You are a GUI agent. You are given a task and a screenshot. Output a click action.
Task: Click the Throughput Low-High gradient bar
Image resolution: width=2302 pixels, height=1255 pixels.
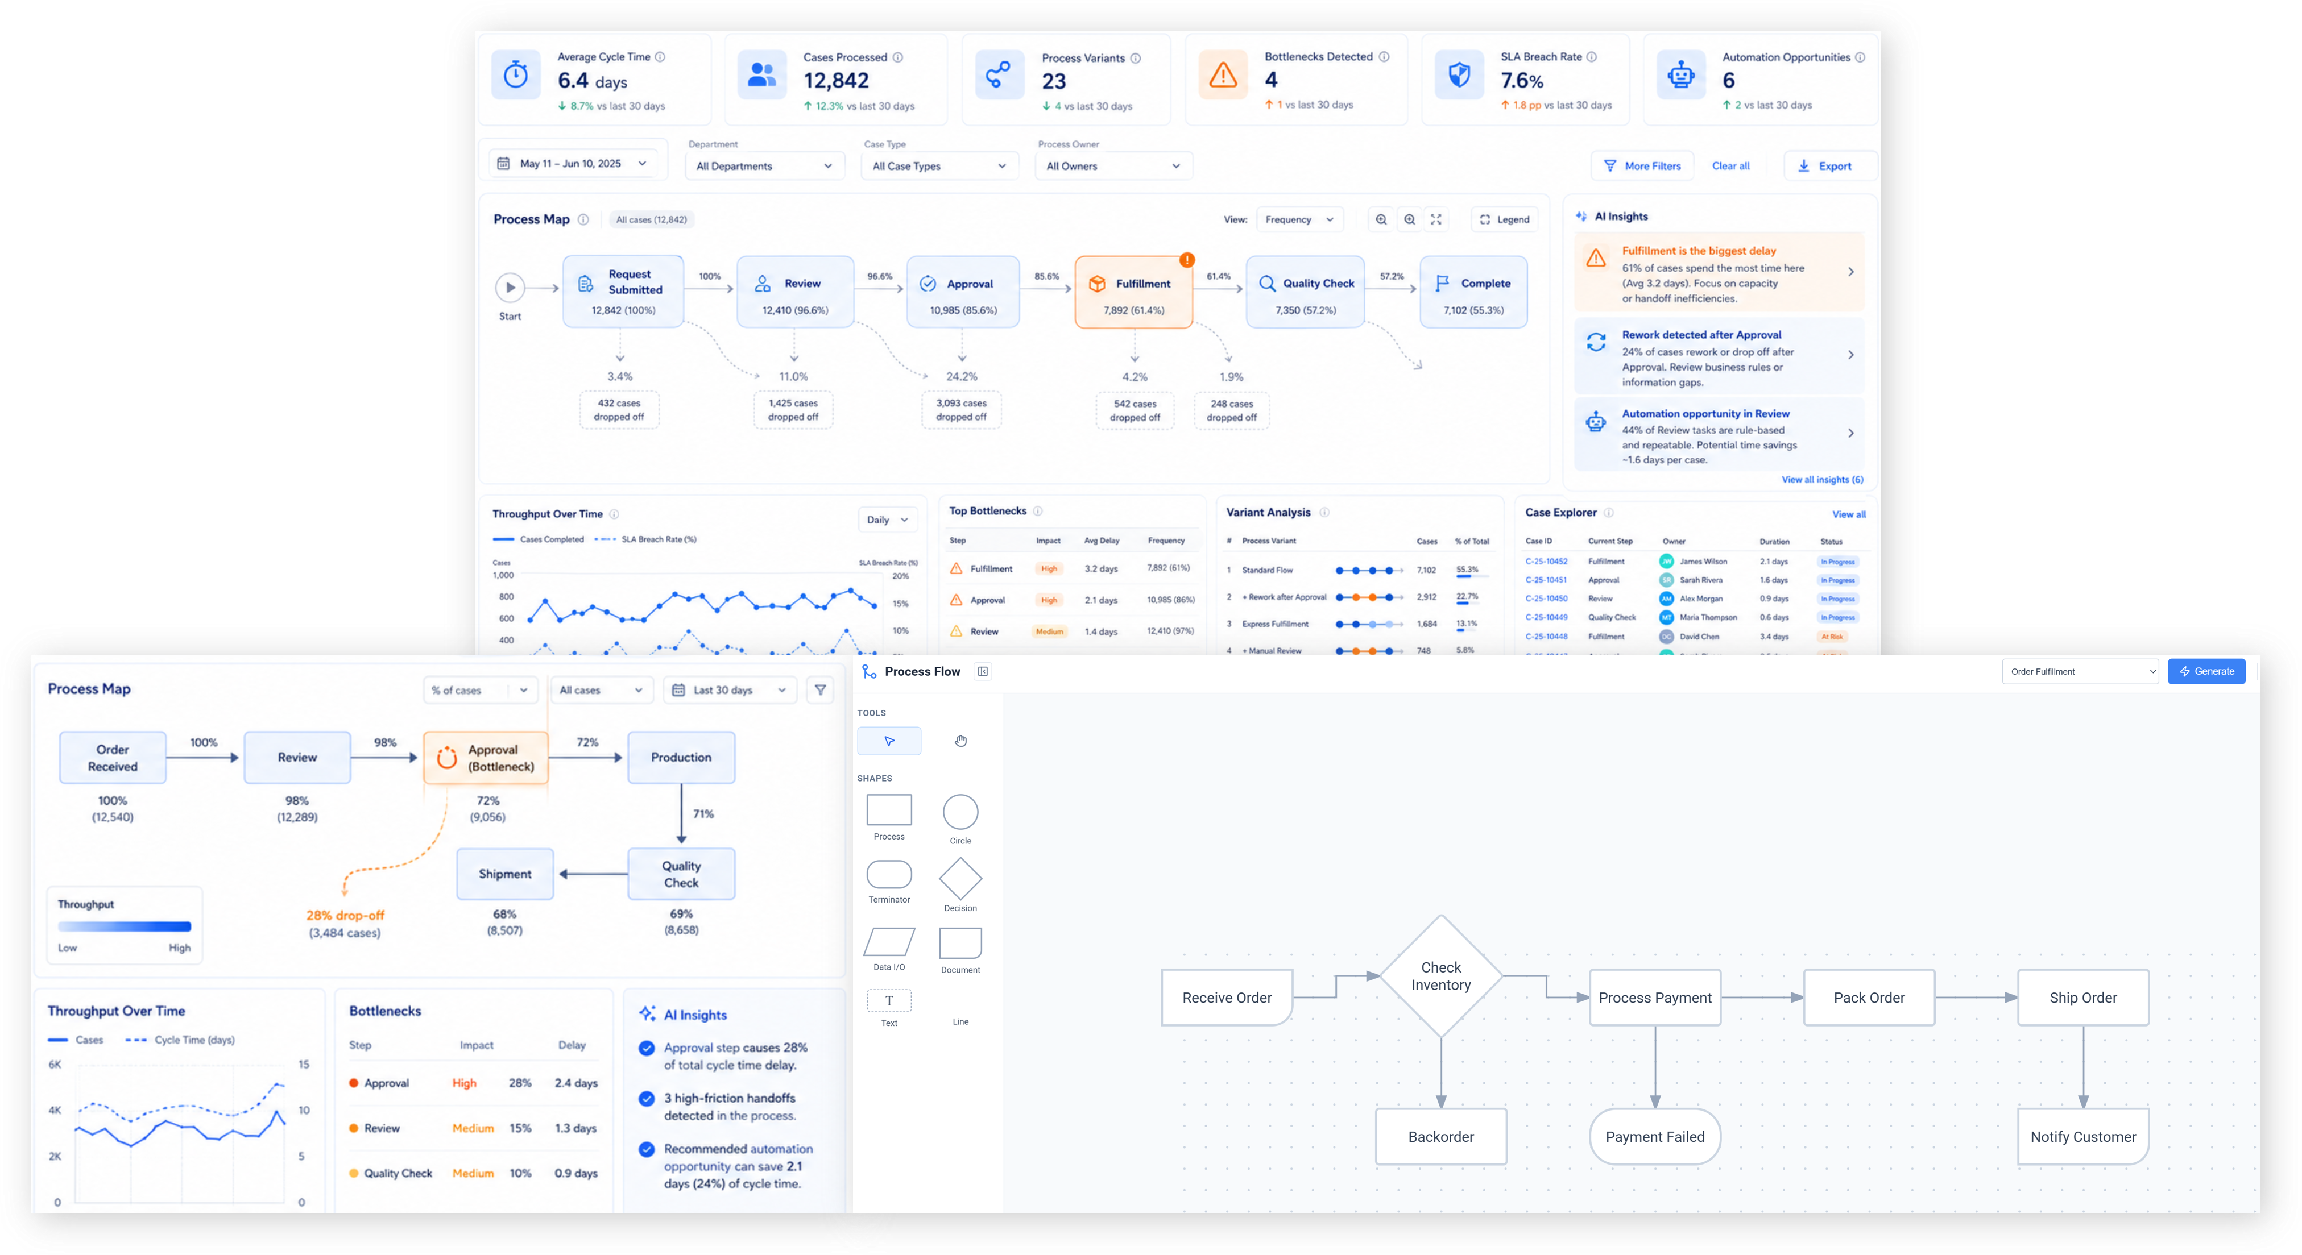coord(124,927)
